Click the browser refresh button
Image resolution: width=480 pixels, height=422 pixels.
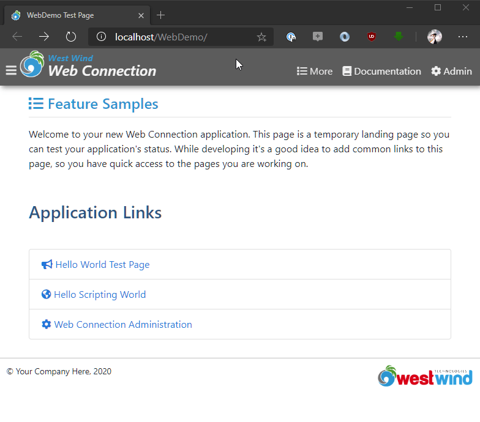71,37
